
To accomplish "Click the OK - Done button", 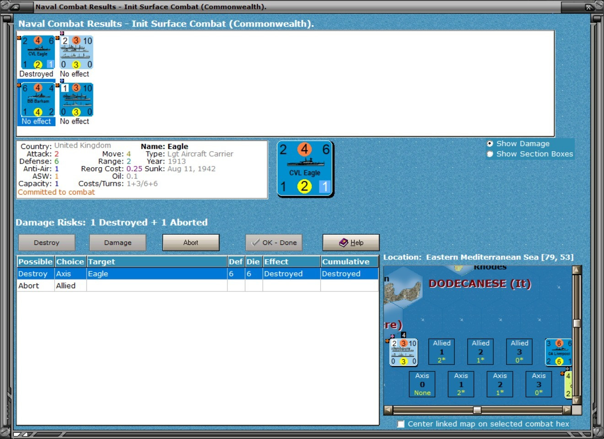I will pos(274,243).
